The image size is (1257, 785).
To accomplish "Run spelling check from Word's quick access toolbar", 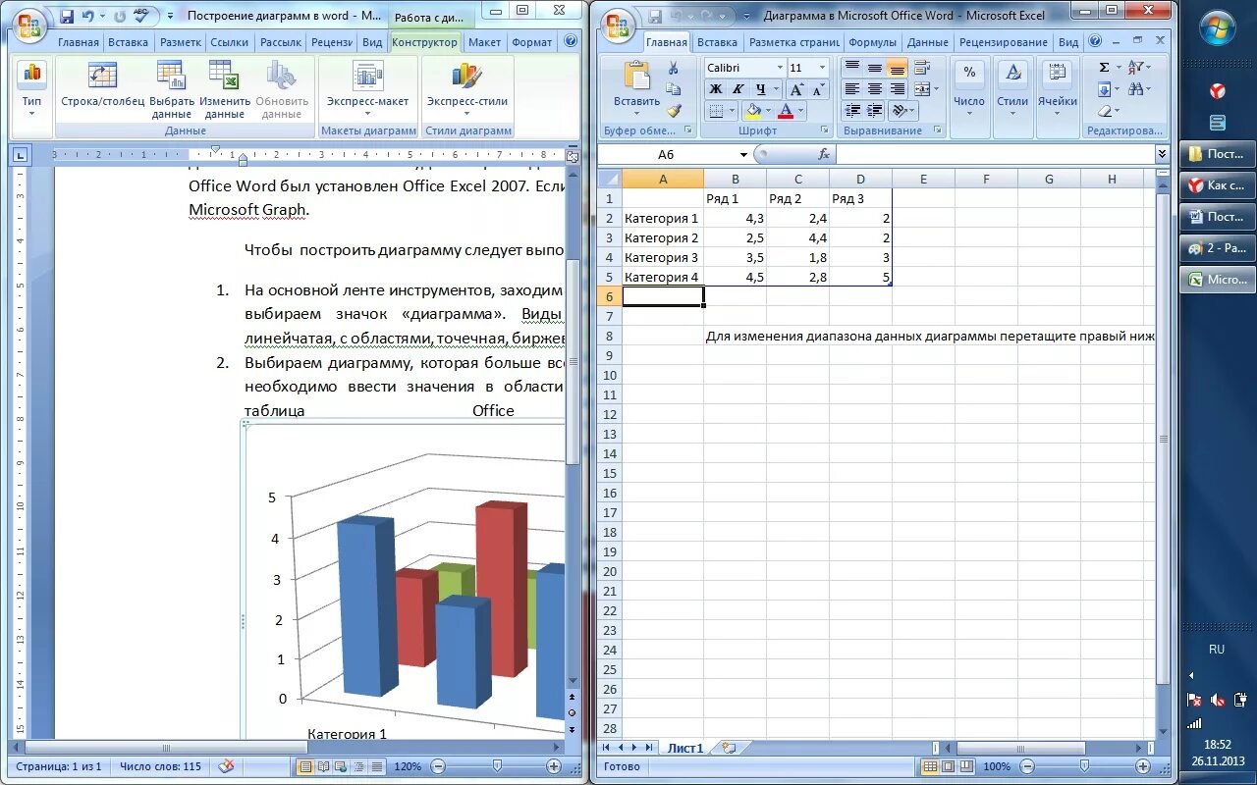I will [x=140, y=16].
